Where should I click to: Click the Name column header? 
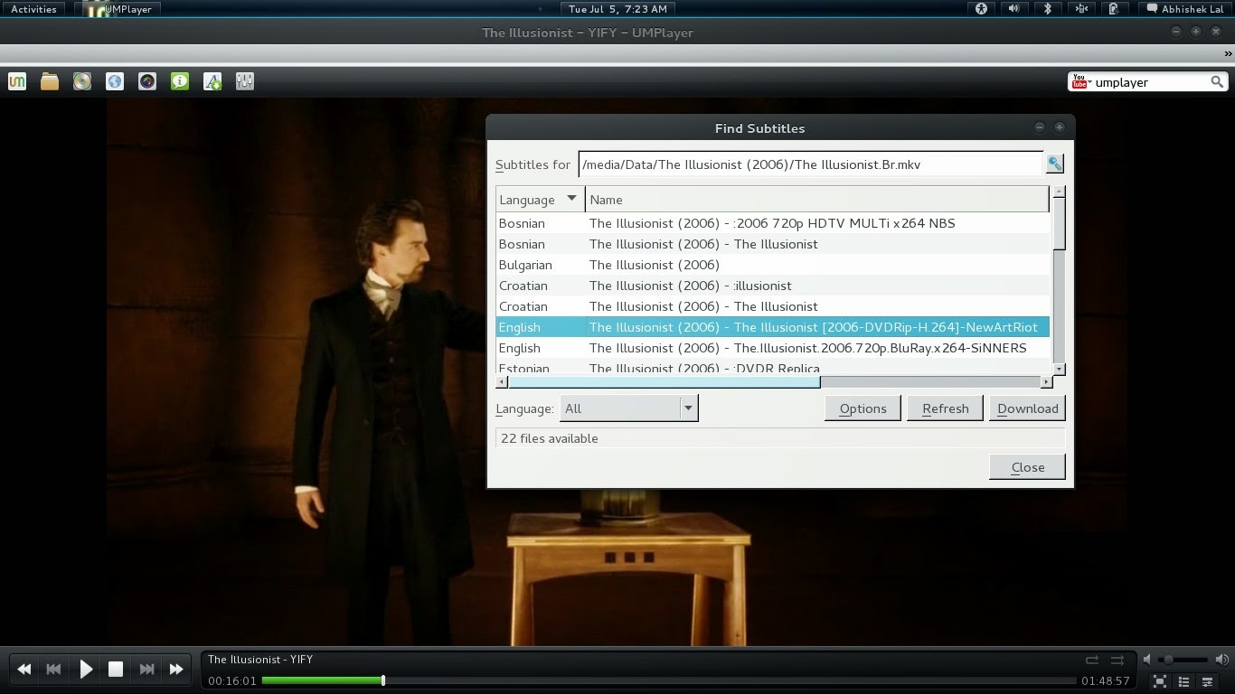click(x=817, y=200)
